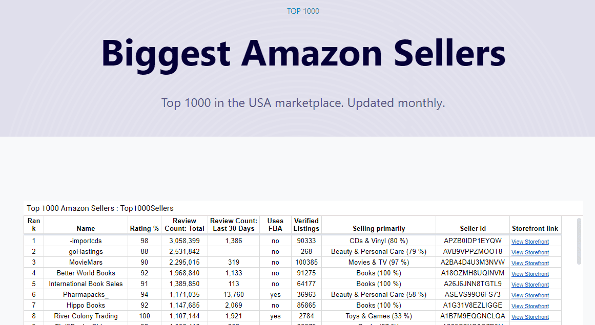Open View Storefront for goHastings
Viewport: 595px width, 325px height.
530,252
